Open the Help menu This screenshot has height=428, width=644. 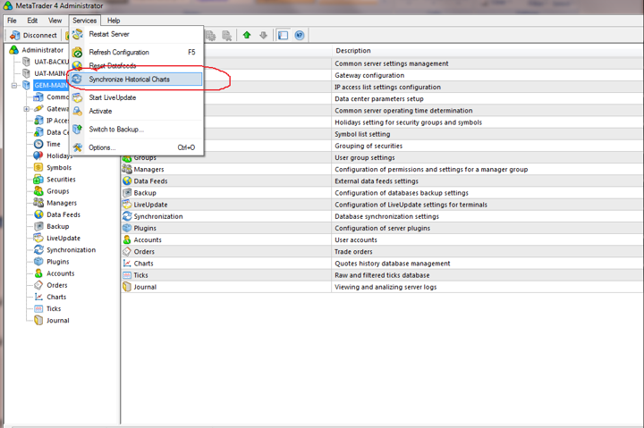coord(114,21)
